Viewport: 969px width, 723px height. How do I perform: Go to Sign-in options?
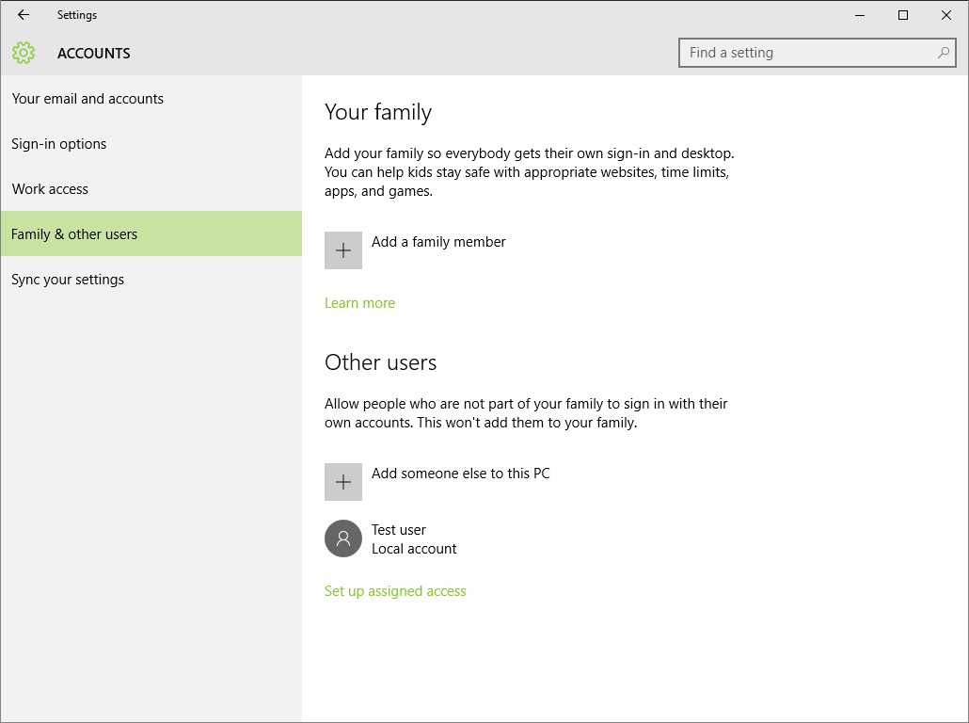tap(59, 144)
